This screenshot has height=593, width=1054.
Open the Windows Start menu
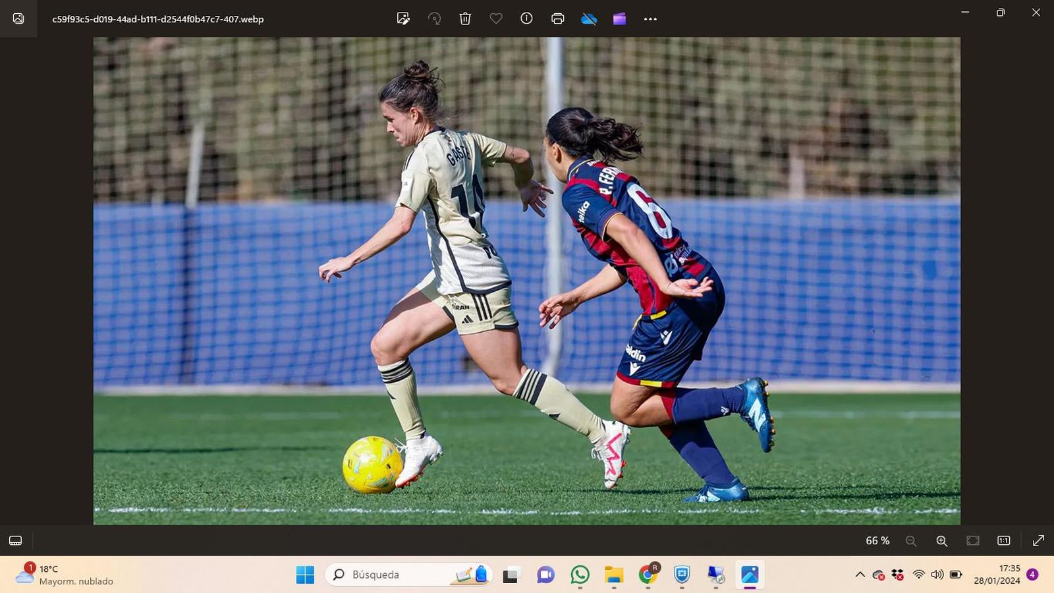[305, 575]
